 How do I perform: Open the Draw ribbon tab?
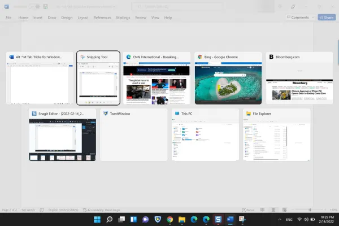point(52,18)
